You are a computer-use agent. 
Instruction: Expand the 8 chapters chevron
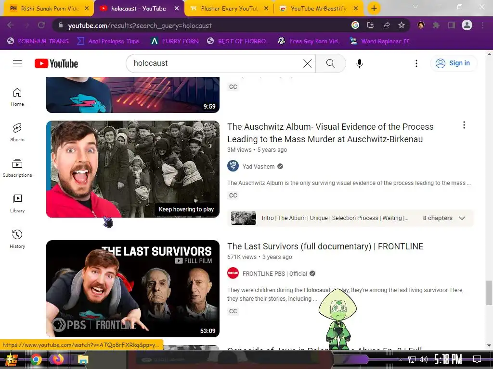(462, 218)
